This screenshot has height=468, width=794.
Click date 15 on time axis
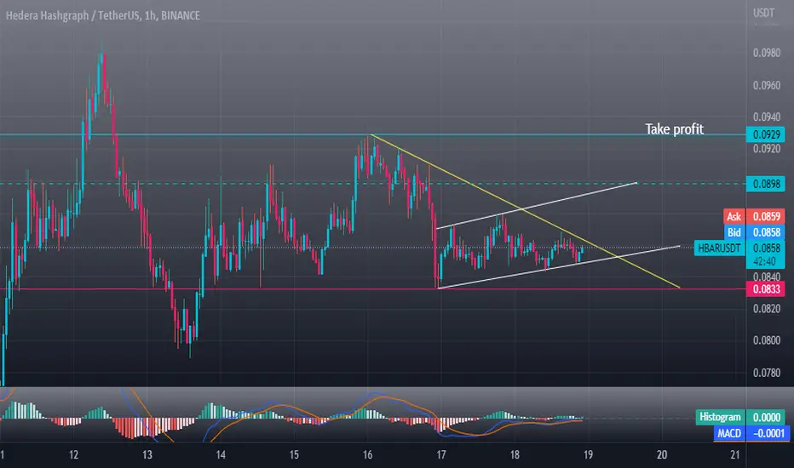pyautogui.click(x=294, y=454)
